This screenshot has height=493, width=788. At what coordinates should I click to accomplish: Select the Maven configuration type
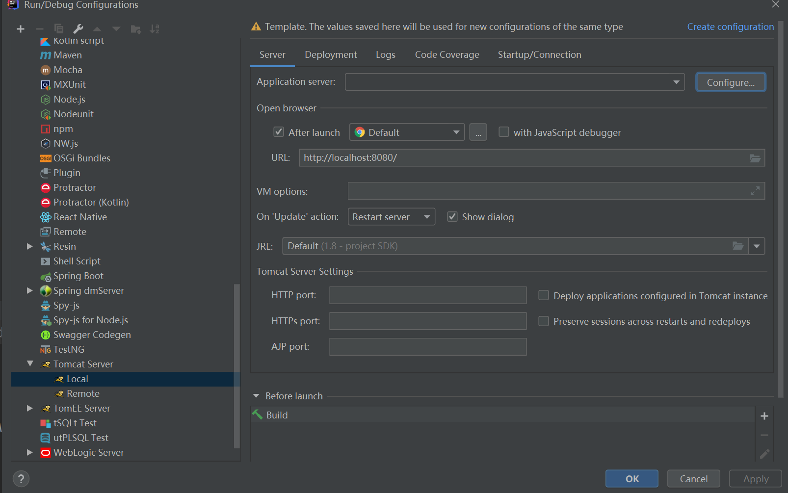pyautogui.click(x=68, y=55)
